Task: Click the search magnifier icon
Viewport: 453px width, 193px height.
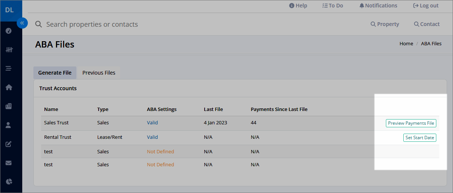Action: (x=39, y=24)
